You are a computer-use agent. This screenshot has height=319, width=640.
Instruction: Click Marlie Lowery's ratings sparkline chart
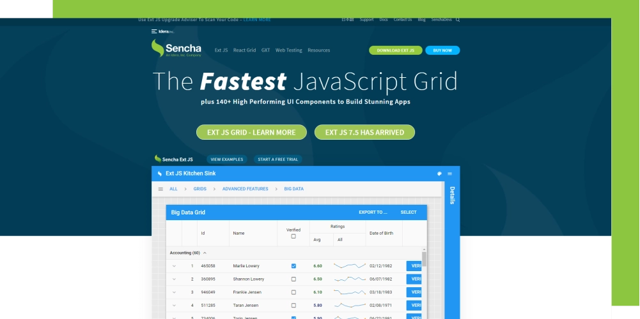[350, 265]
